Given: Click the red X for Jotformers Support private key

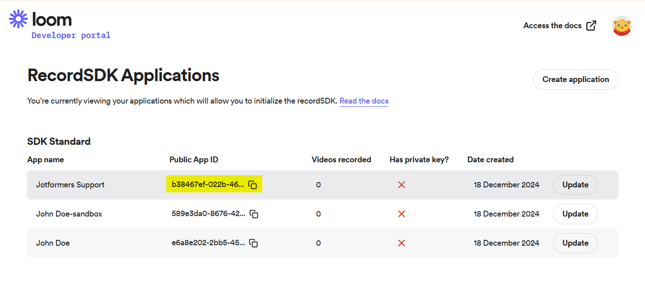Looking at the screenshot, I should [x=401, y=185].
